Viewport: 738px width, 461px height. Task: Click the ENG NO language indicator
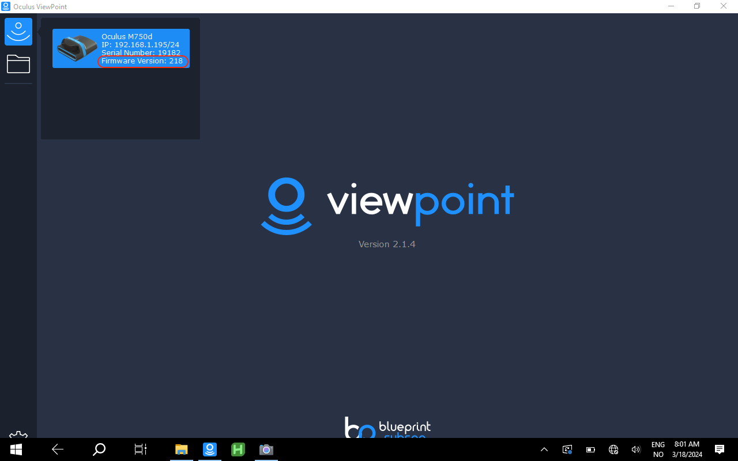(x=658, y=449)
